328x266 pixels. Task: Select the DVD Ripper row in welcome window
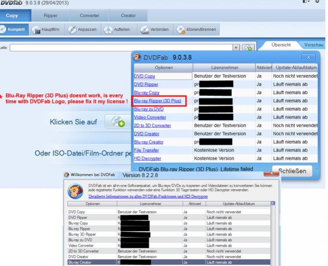(x=169, y=218)
